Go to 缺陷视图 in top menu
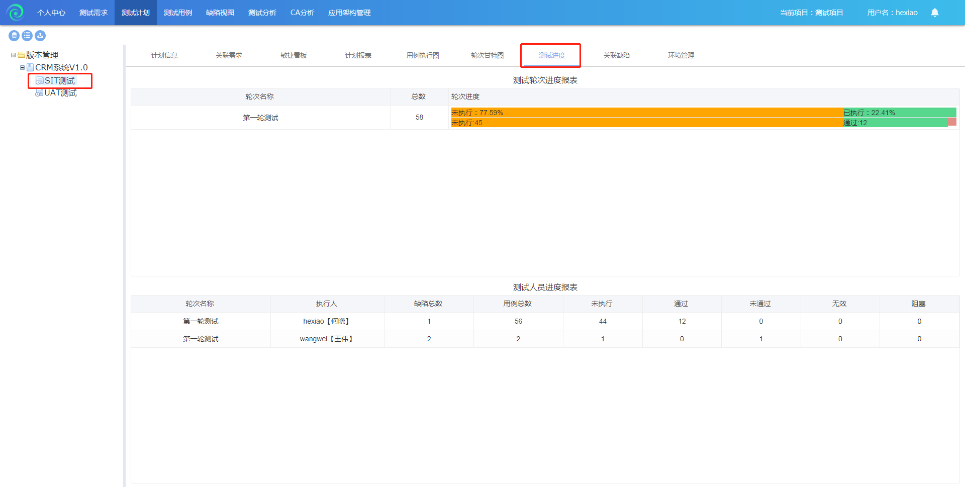 [220, 13]
